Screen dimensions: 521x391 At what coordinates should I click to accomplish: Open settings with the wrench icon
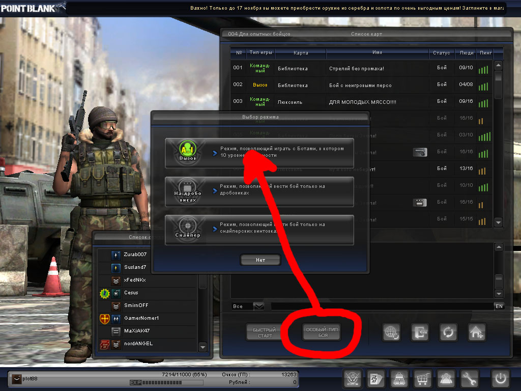(x=469, y=378)
